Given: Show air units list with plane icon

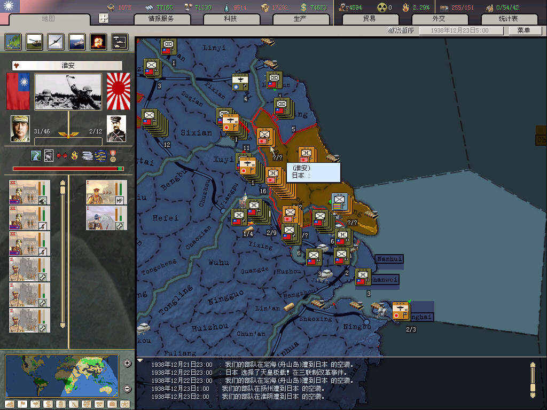Looking at the screenshot, I should click(x=56, y=42).
